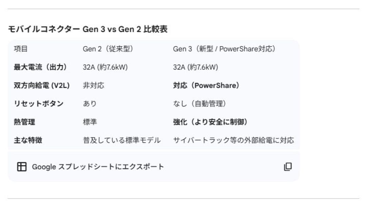Open Google スプレッドシートにエクスポート
Viewport: 366px width, 204px height.
[98, 167]
